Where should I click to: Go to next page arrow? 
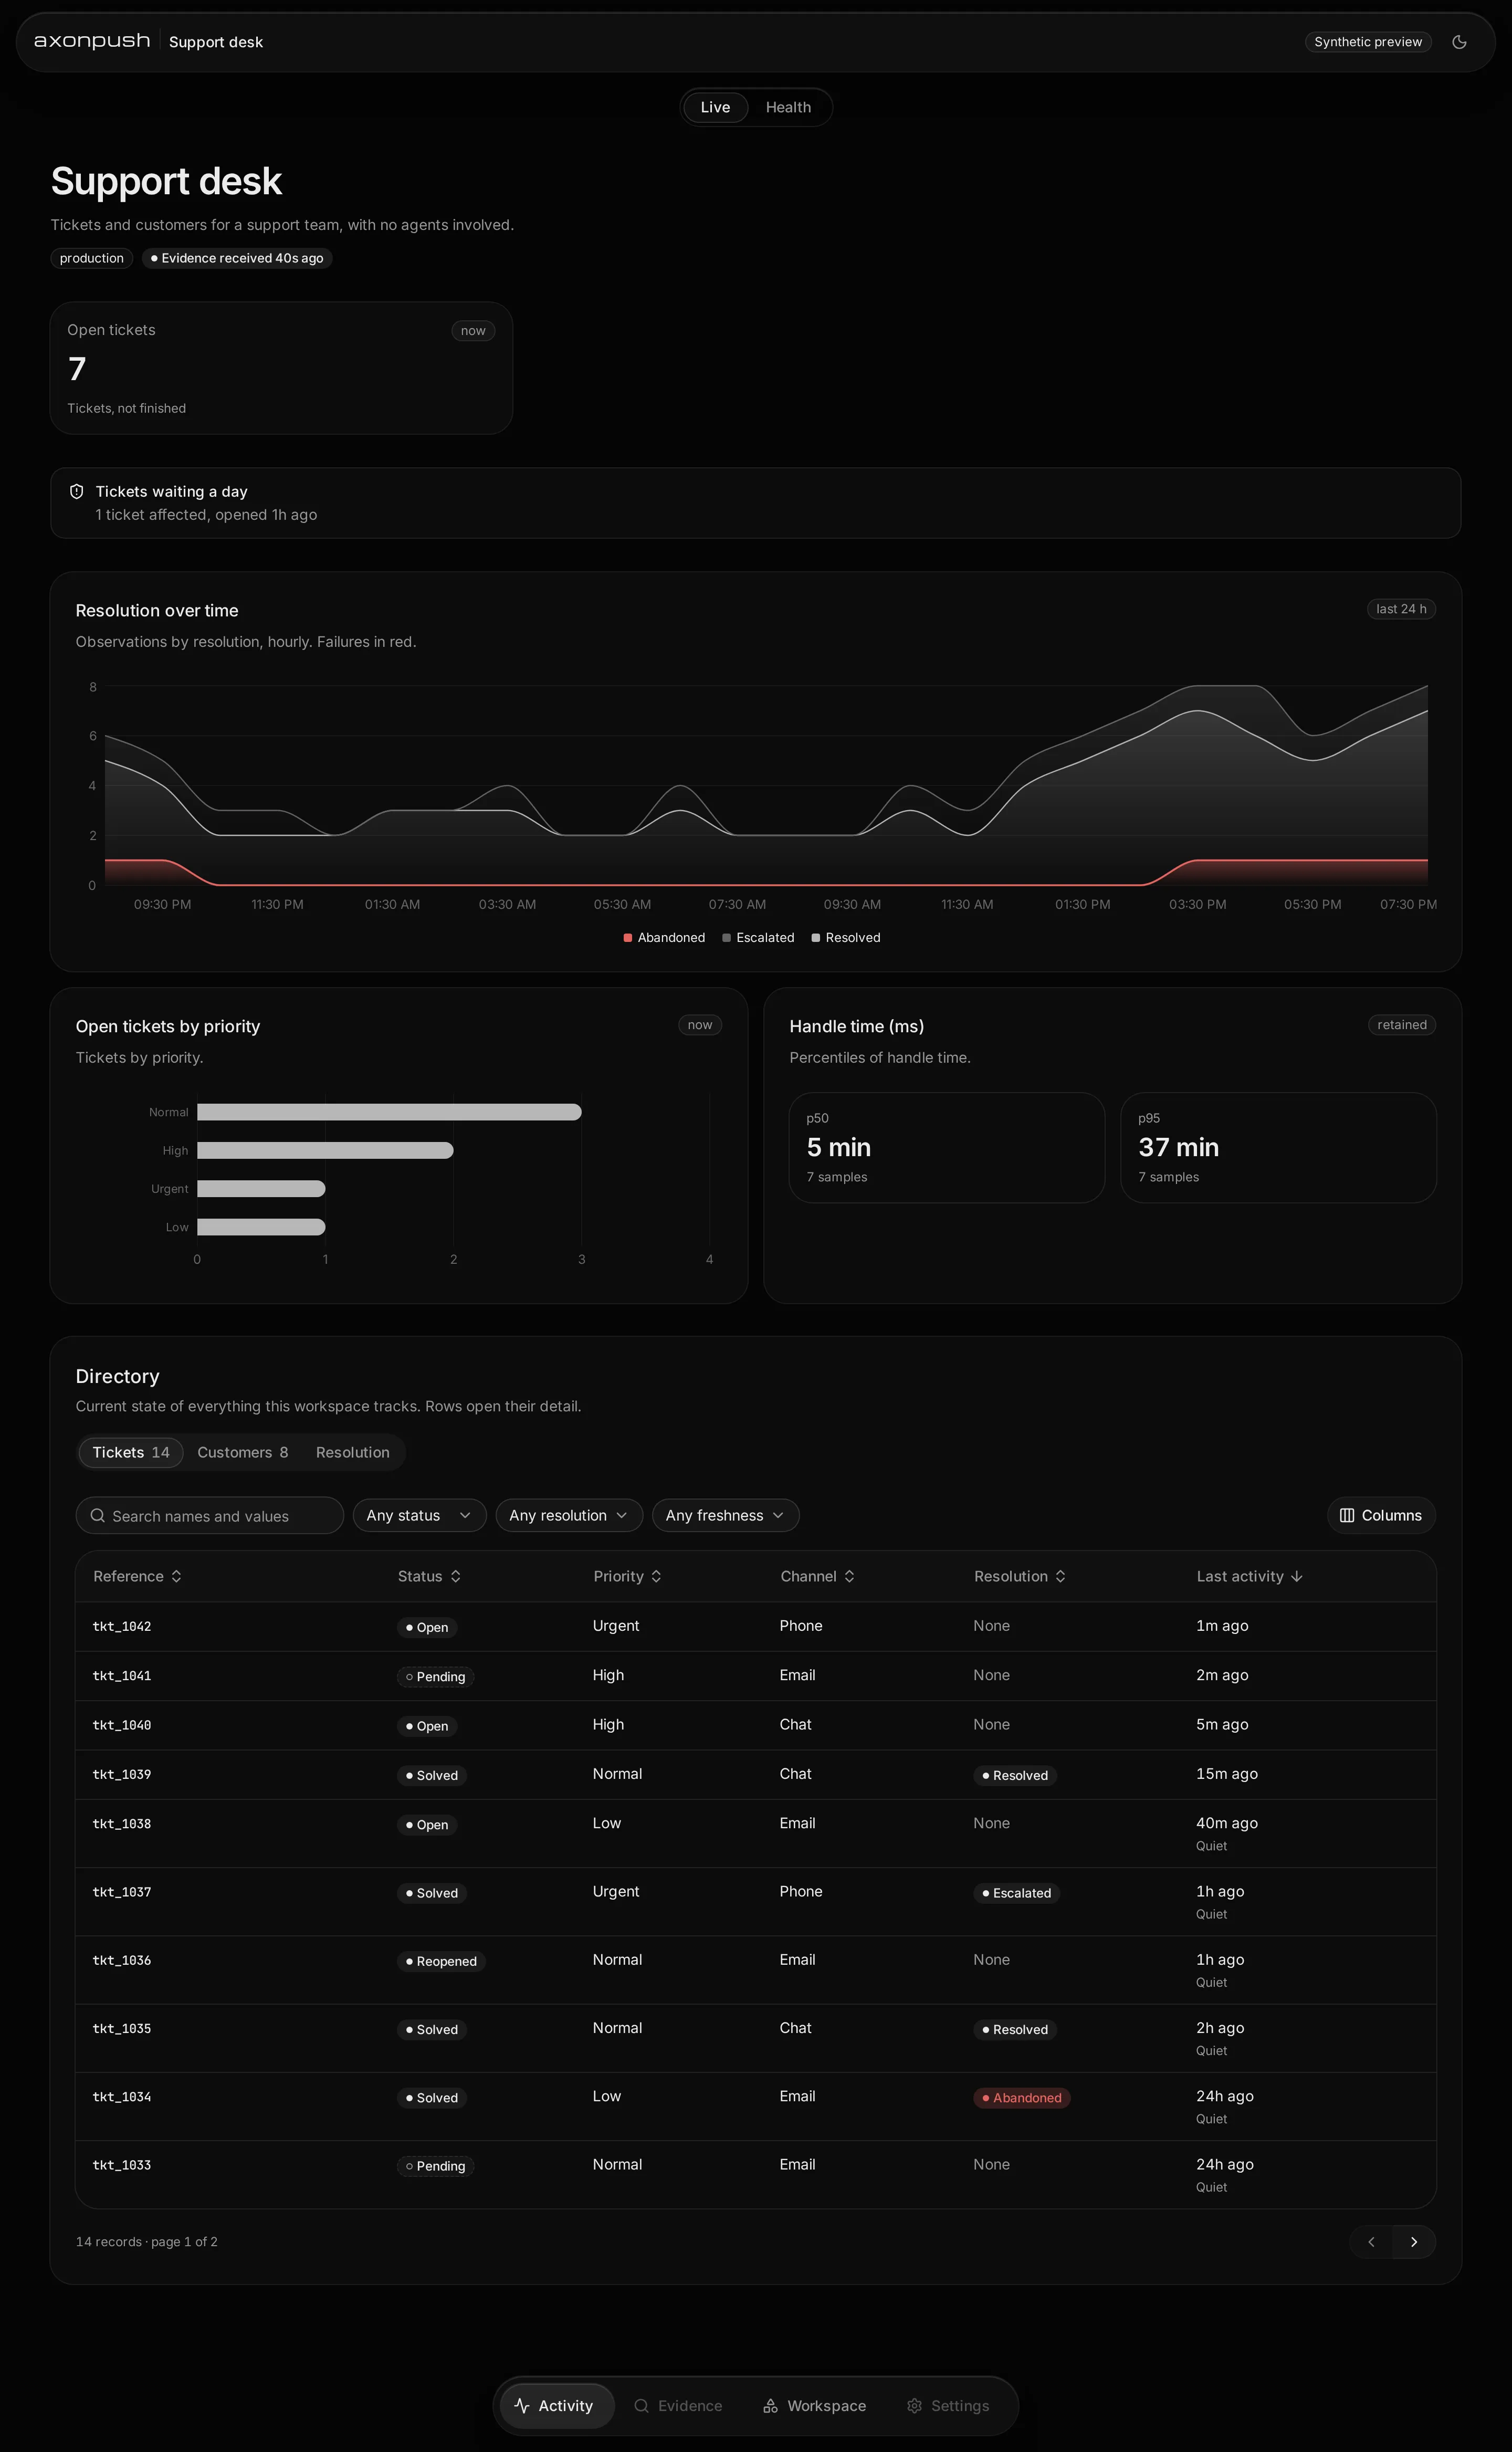1414,2242
